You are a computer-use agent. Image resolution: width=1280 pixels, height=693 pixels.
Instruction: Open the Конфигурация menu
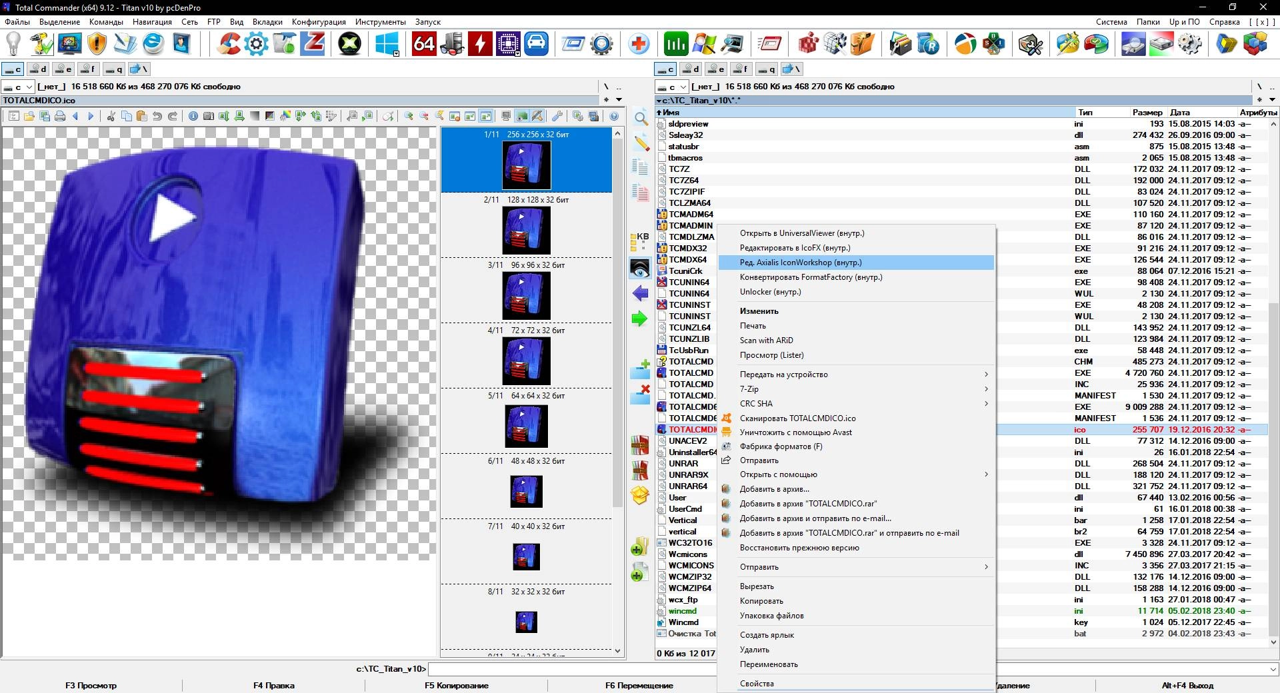pos(319,22)
